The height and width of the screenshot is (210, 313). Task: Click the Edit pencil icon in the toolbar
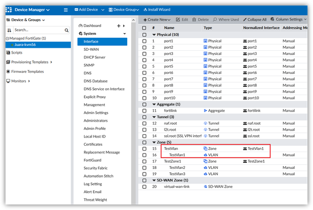178,19
